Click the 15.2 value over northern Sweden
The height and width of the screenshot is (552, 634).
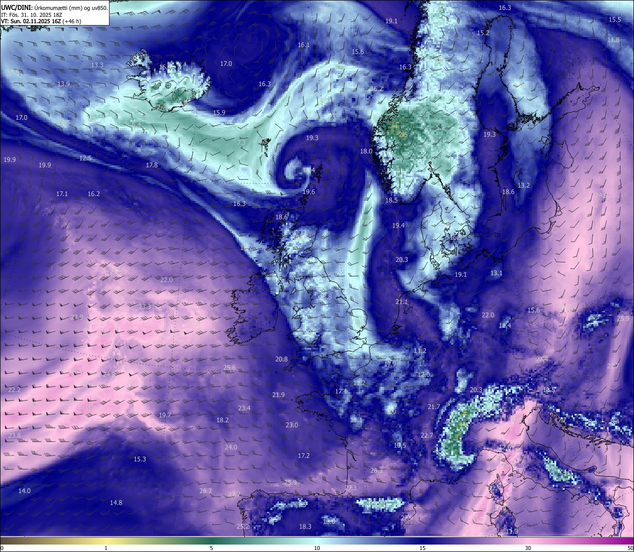[483, 33]
